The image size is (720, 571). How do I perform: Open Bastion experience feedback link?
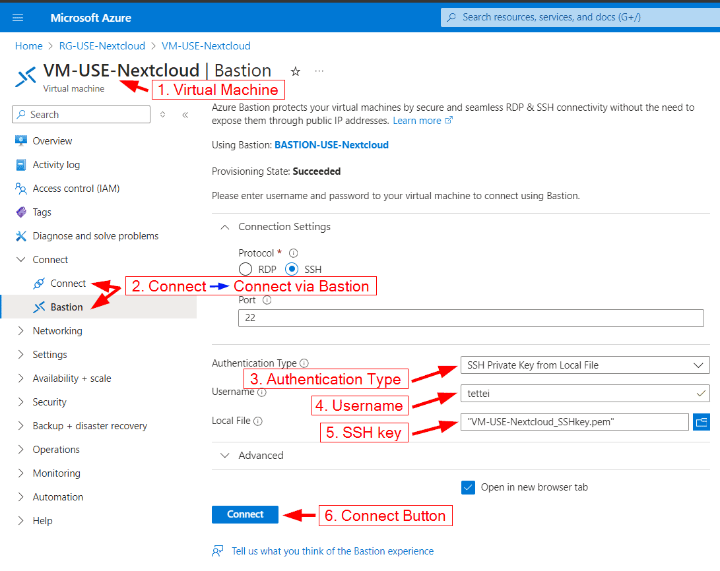point(333,551)
